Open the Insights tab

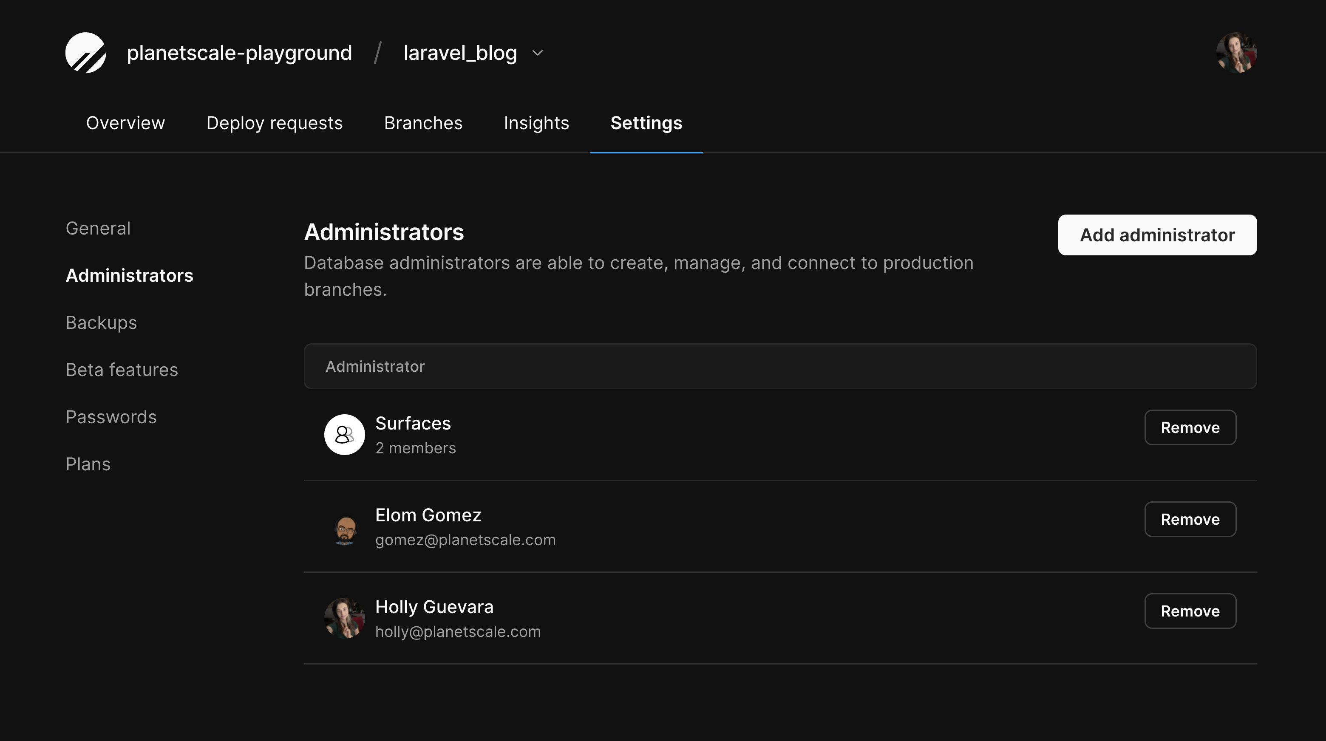pyautogui.click(x=536, y=123)
